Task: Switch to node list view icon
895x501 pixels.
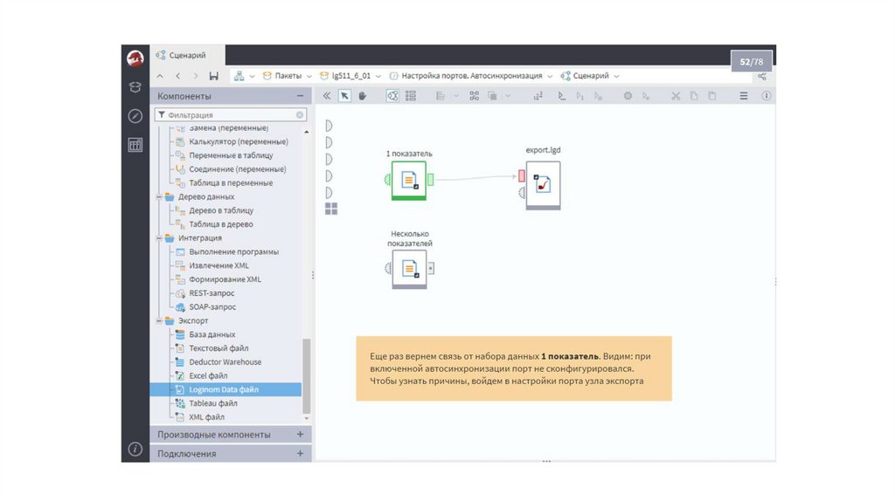Action: 411,96
